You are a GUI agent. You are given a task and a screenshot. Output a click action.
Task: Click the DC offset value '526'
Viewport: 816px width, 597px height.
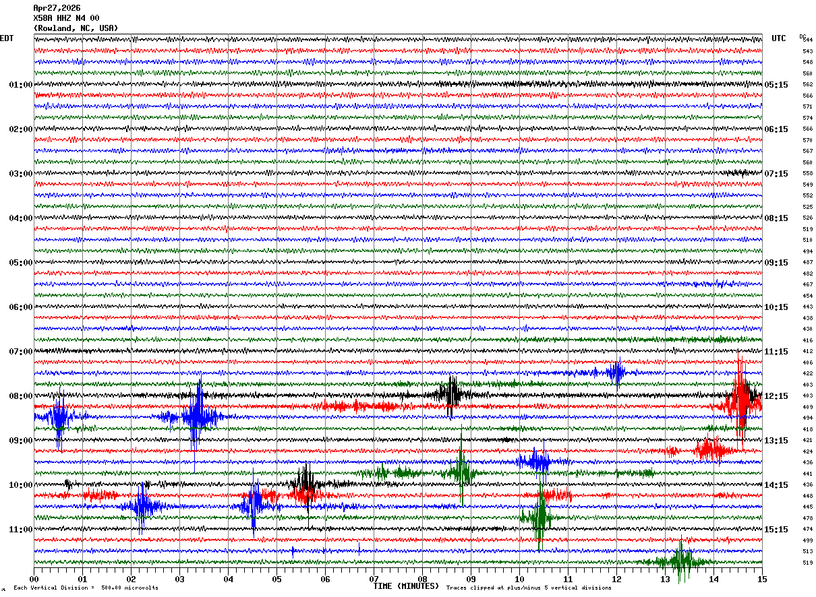click(x=807, y=218)
